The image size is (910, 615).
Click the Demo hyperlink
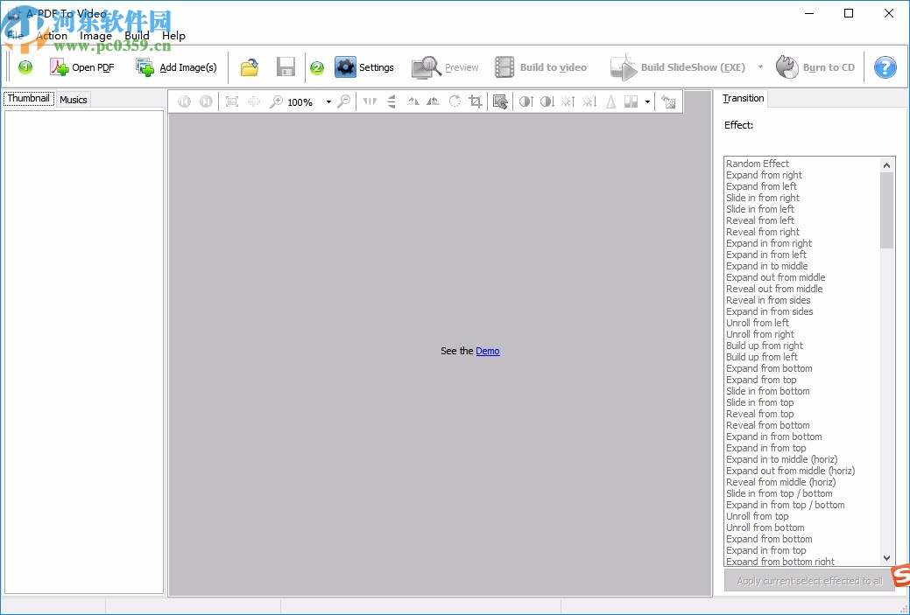click(x=487, y=351)
